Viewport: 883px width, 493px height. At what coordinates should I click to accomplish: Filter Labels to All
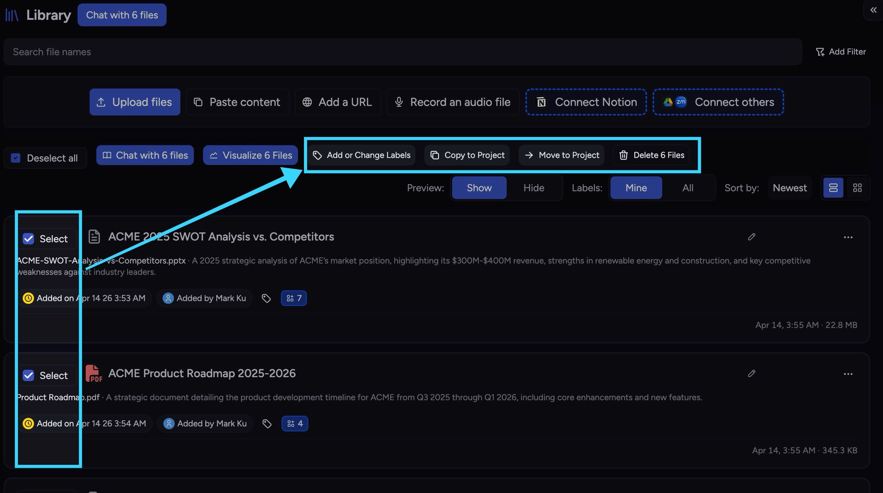click(x=688, y=188)
